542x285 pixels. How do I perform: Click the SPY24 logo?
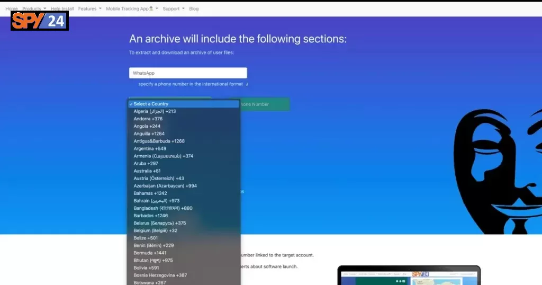point(40,21)
